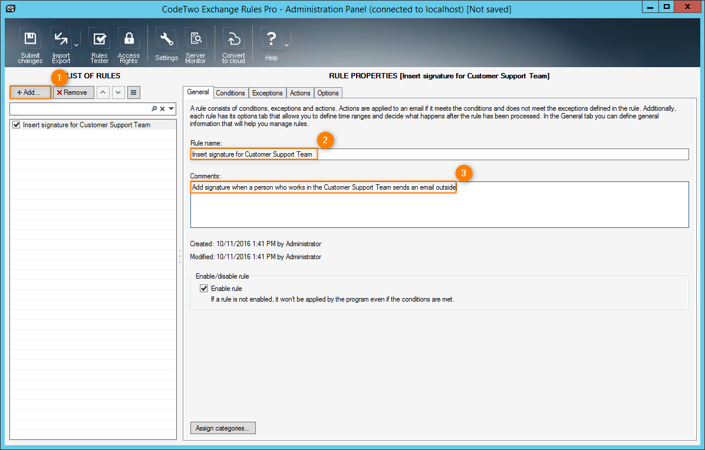Click the Add... rule button

pos(30,92)
